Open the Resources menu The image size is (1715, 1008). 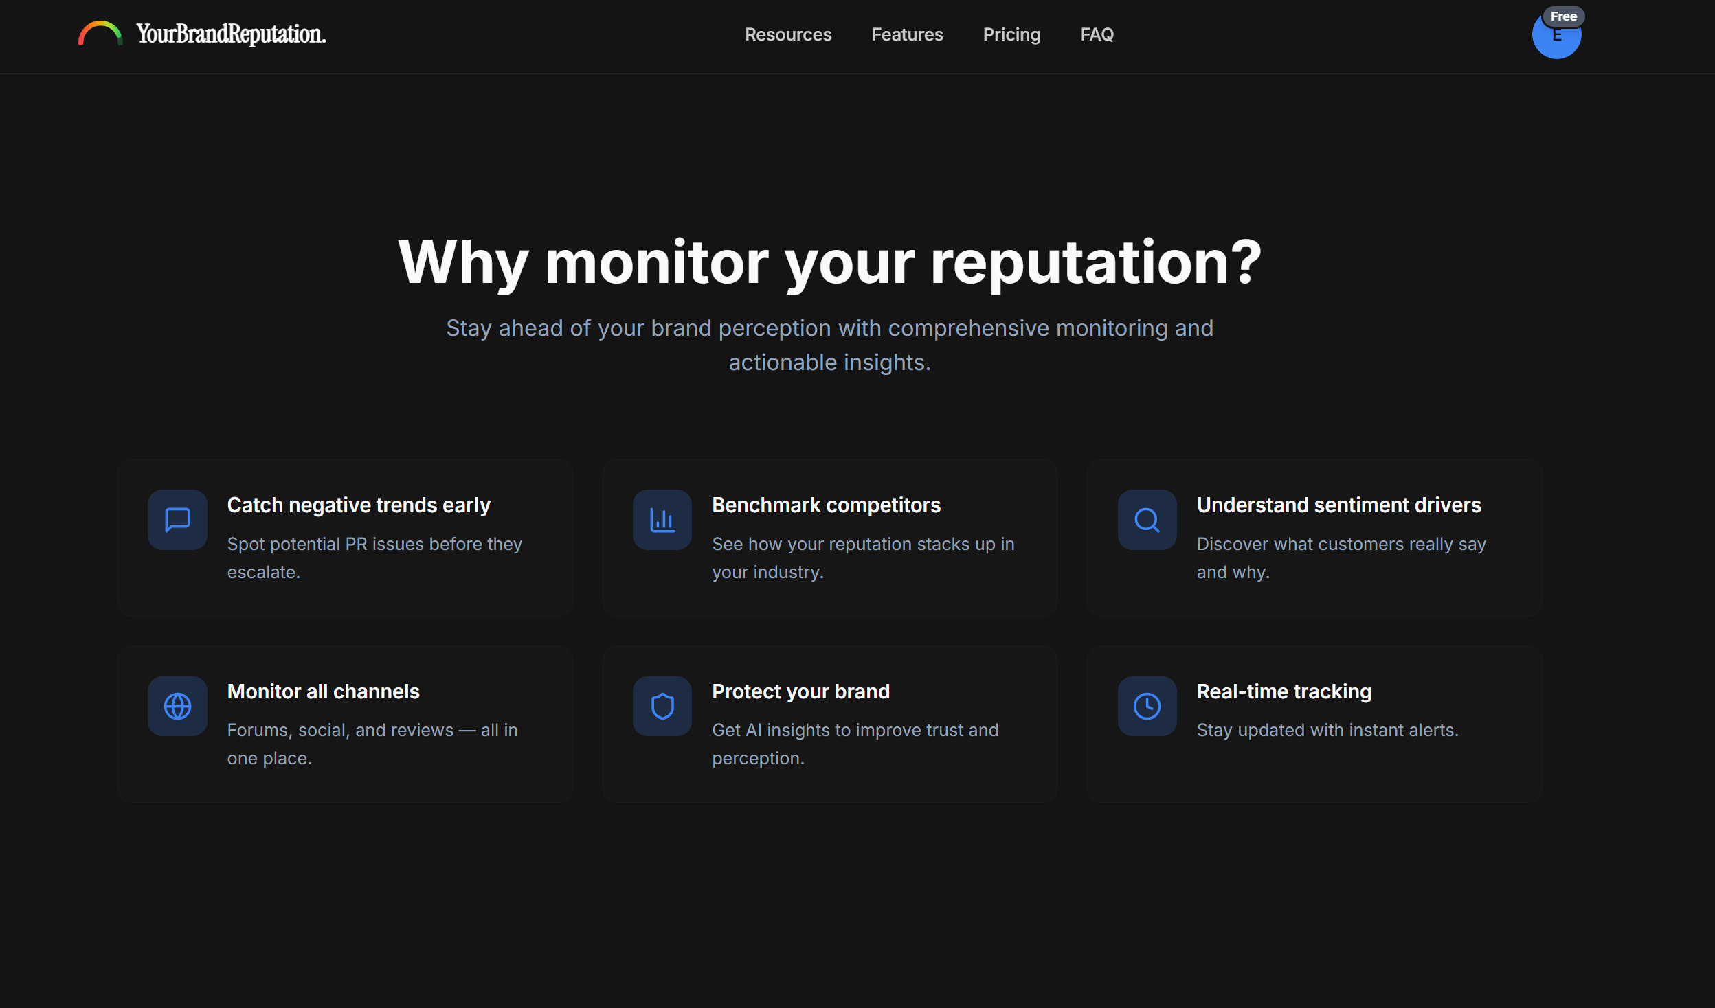pos(788,34)
